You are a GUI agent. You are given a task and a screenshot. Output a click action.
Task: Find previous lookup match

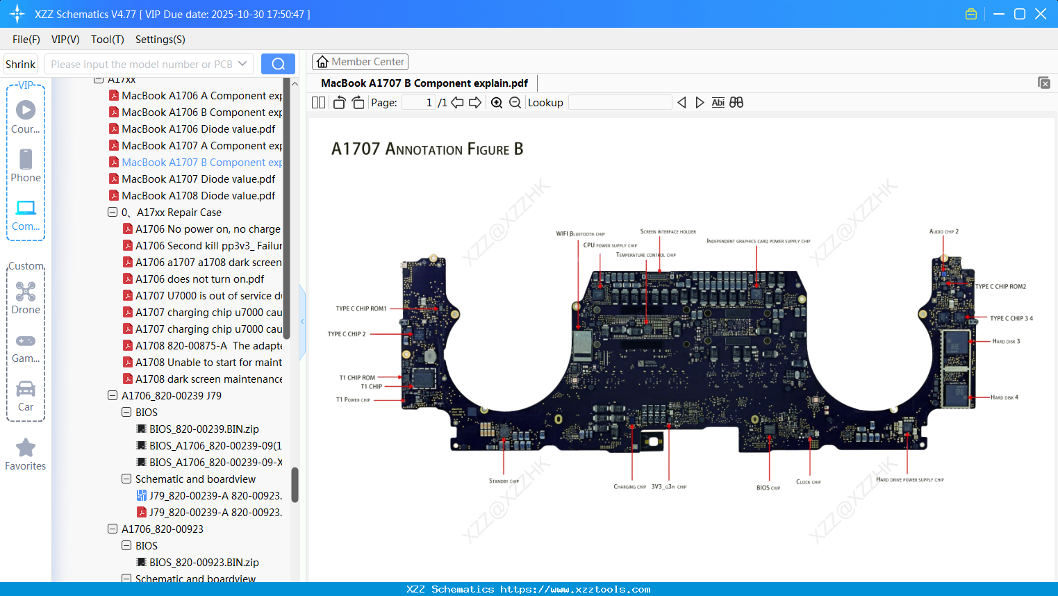pyautogui.click(x=681, y=103)
